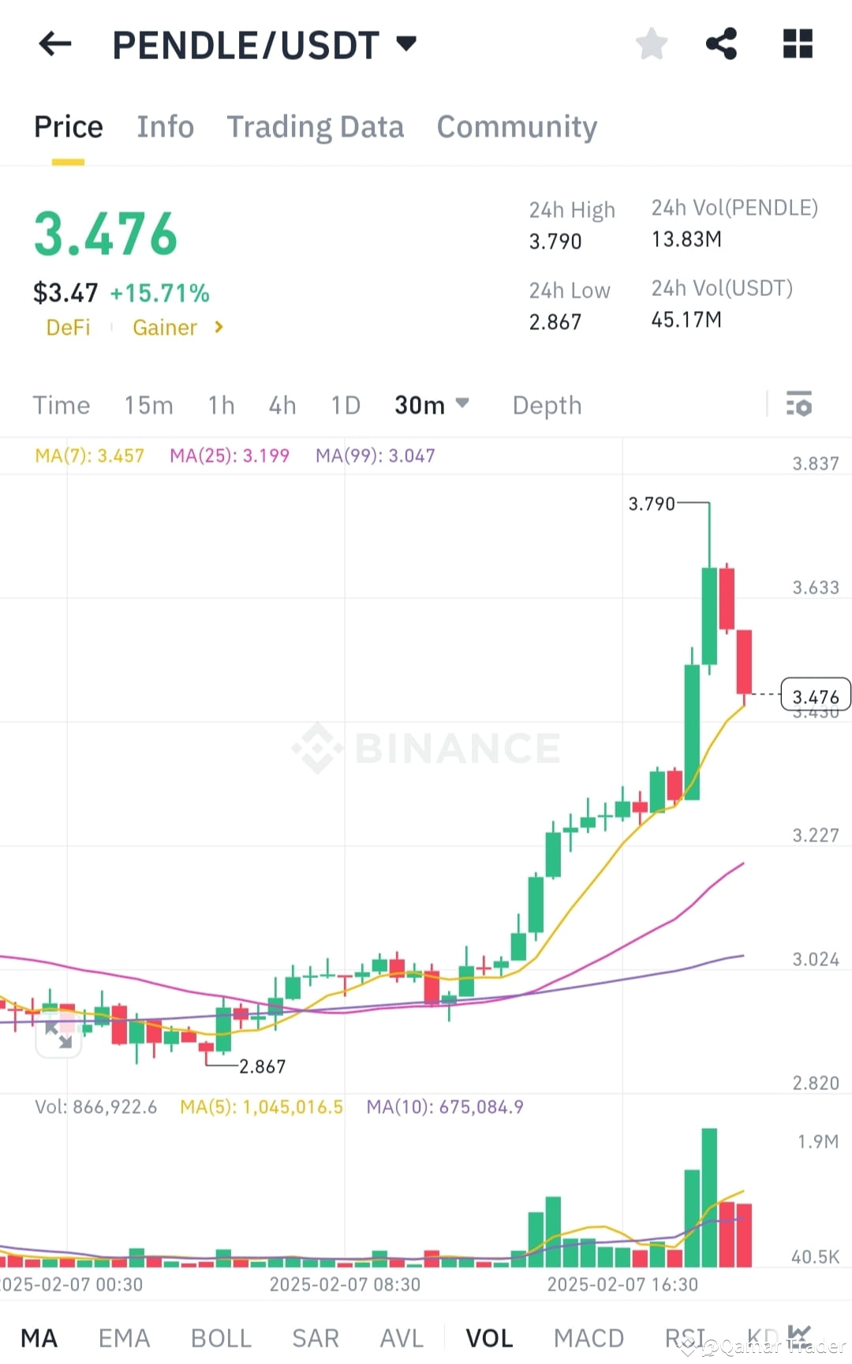Select the 1D timeframe

[345, 405]
